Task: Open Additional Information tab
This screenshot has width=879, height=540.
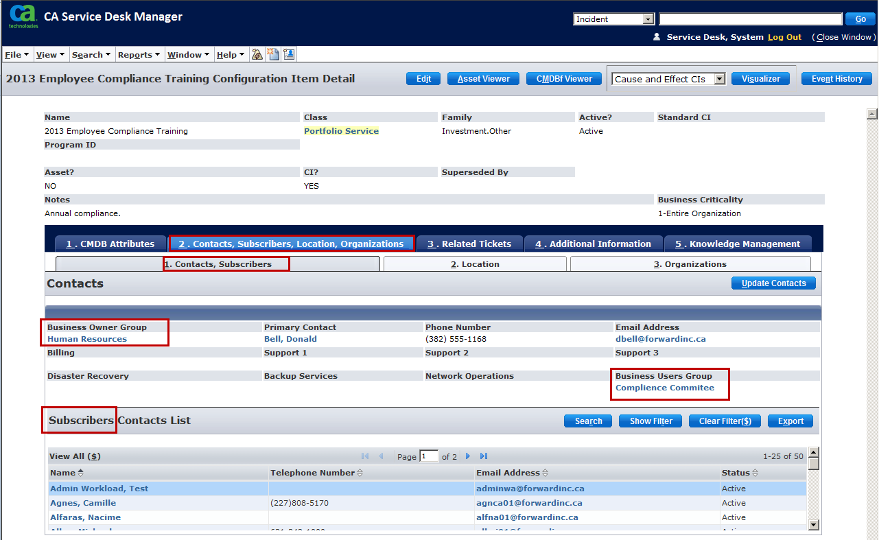Action: (x=594, y=244)
